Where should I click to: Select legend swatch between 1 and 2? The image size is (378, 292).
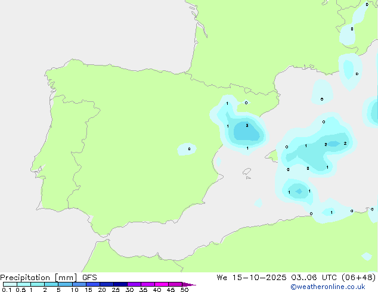point(38,284)
